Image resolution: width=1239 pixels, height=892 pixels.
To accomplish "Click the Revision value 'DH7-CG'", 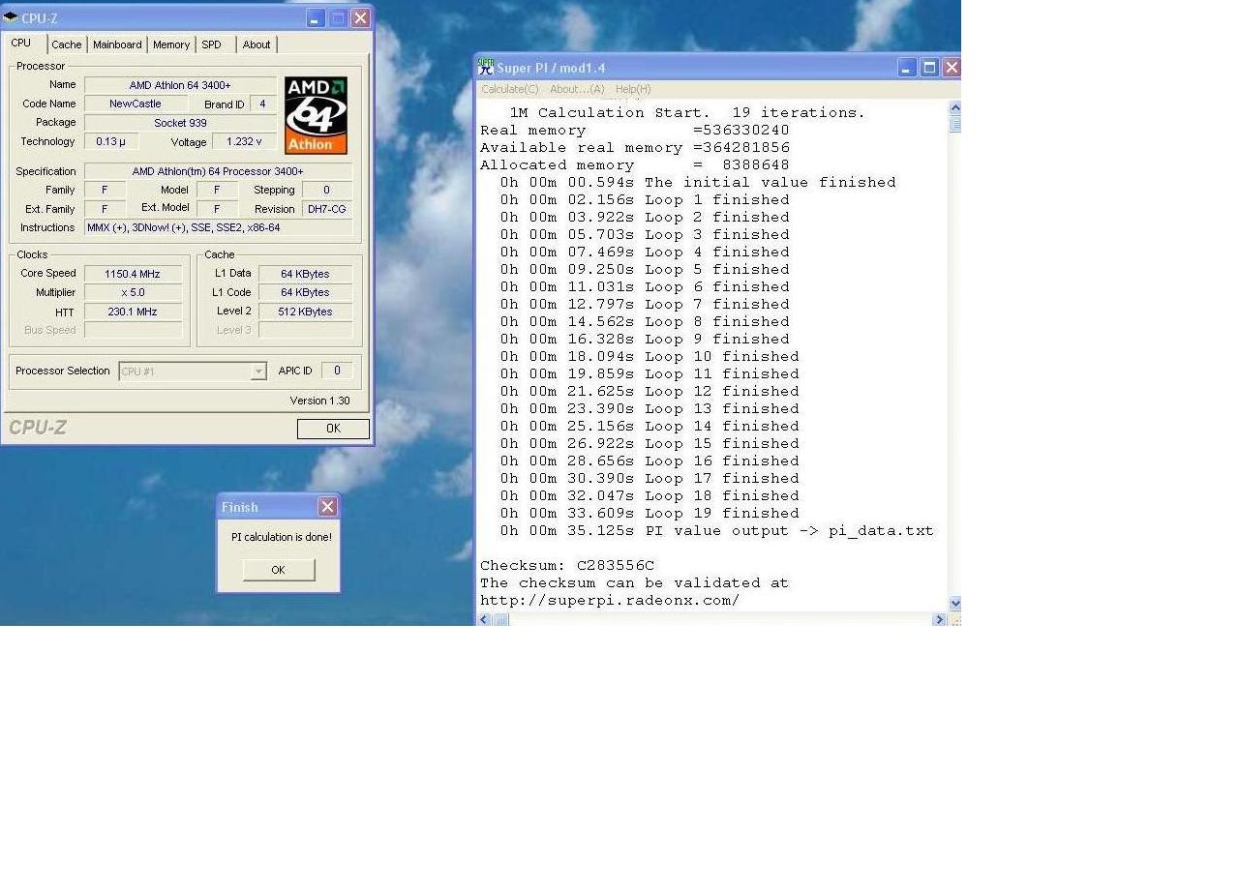I will coord(327,209).
